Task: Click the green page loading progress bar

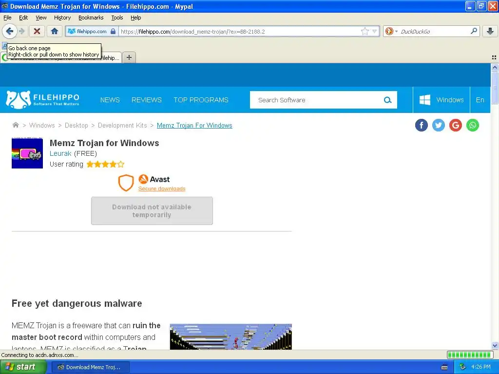Action: tap(470, 355)
